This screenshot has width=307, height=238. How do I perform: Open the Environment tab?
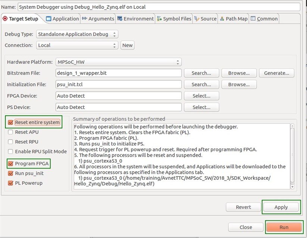coord(135,19)
